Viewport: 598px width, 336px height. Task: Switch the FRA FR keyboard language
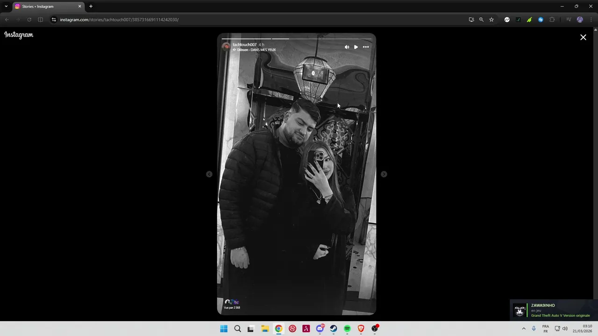(546, 329)
